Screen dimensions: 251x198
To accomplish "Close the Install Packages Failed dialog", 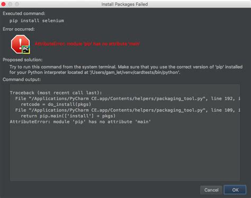I will (x=3, y=4).
